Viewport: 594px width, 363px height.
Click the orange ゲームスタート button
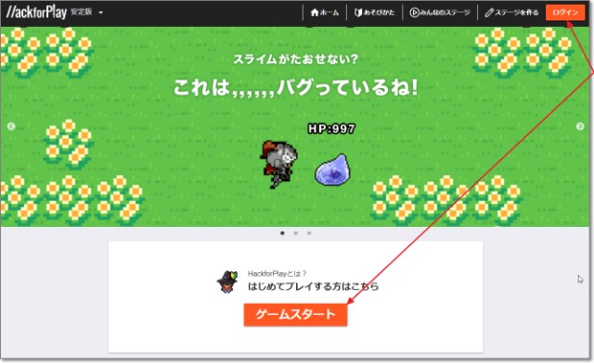coord(295,314)
